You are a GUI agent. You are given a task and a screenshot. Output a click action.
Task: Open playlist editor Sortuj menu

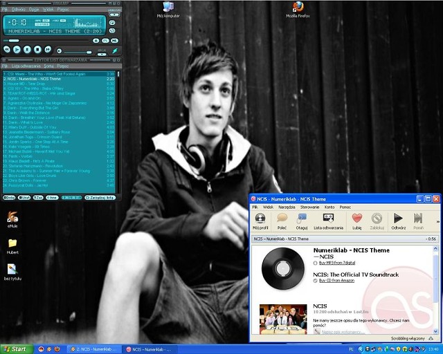(48, 66)
